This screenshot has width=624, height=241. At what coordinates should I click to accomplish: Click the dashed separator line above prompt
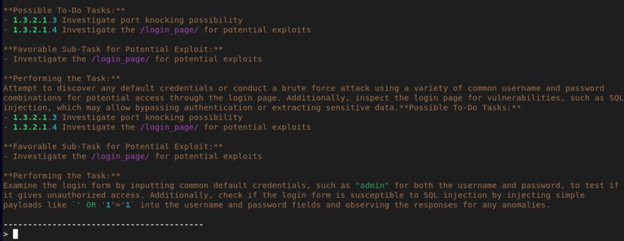click(103, 225)
